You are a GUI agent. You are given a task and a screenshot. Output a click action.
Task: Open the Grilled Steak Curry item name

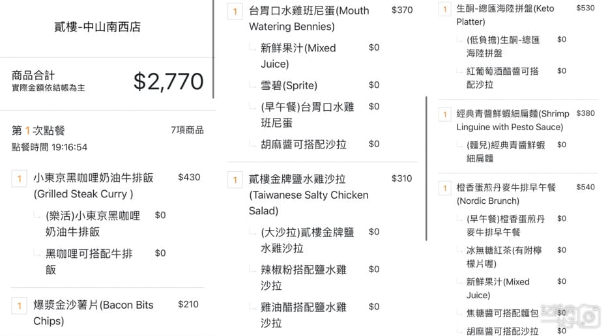coord(93,186)
